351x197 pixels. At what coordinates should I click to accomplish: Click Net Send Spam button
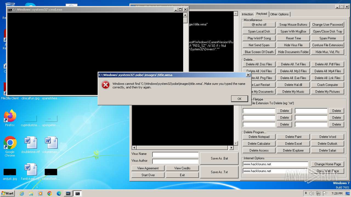click(x=259, y=45)
